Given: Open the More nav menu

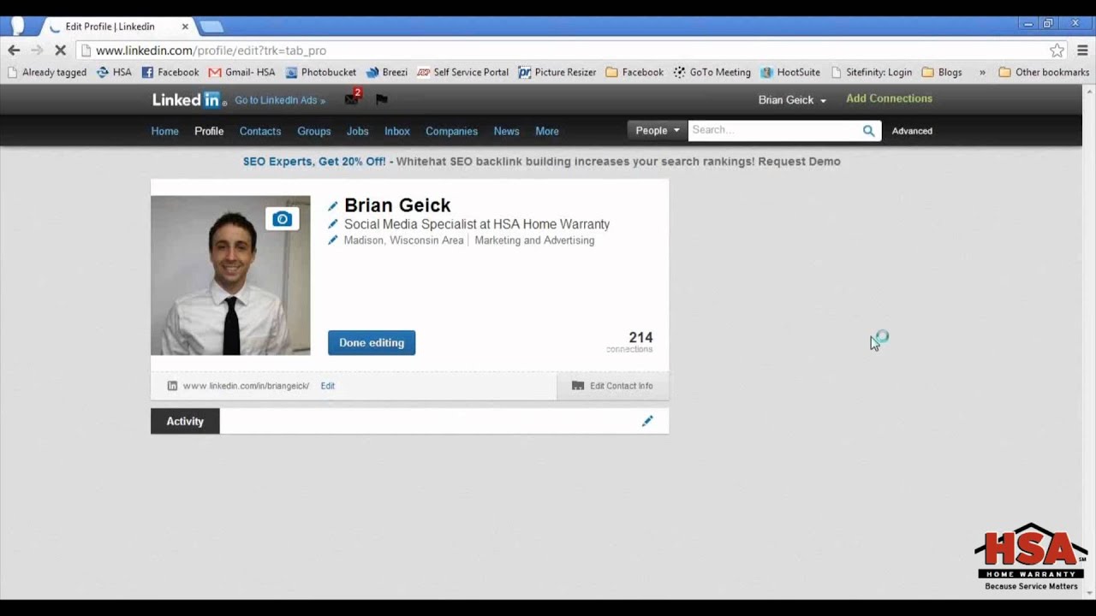Looking at the screenshot, I should coord(547,131).
